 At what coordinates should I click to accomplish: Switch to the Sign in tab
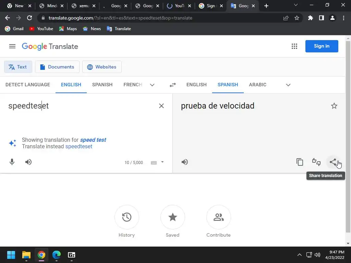click(208, 6)
